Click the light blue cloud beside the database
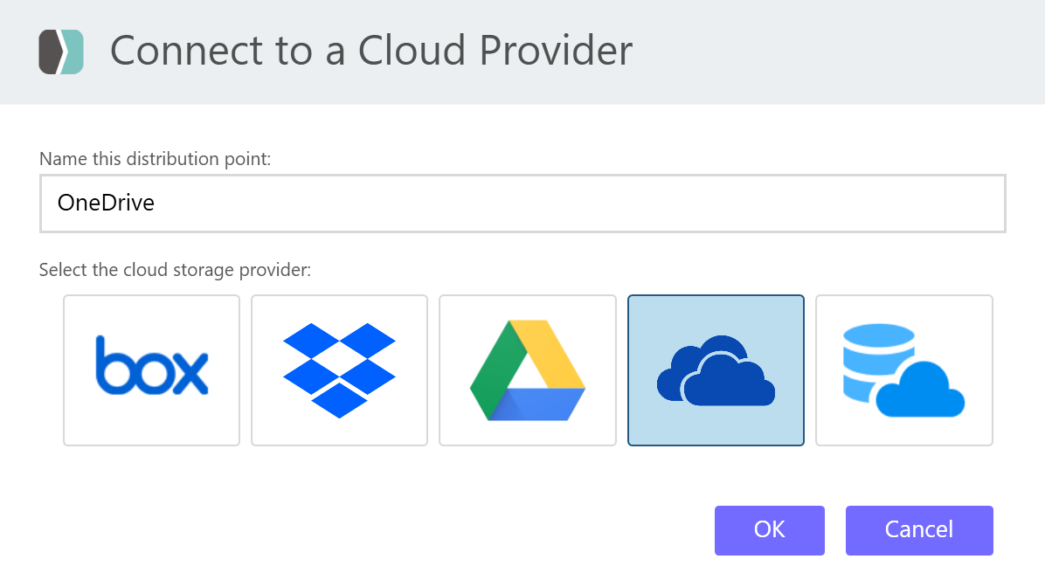This screenshot has width=1045, height=573. [x=919, y=393]
